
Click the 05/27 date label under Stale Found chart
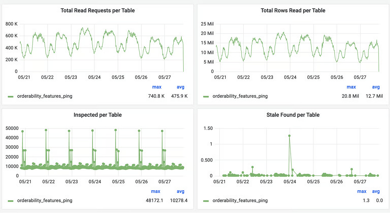360,181
